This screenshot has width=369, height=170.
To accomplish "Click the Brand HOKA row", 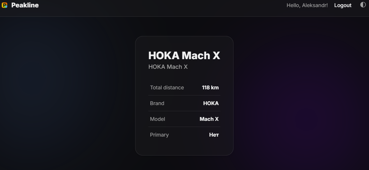I will coord(184,103).
